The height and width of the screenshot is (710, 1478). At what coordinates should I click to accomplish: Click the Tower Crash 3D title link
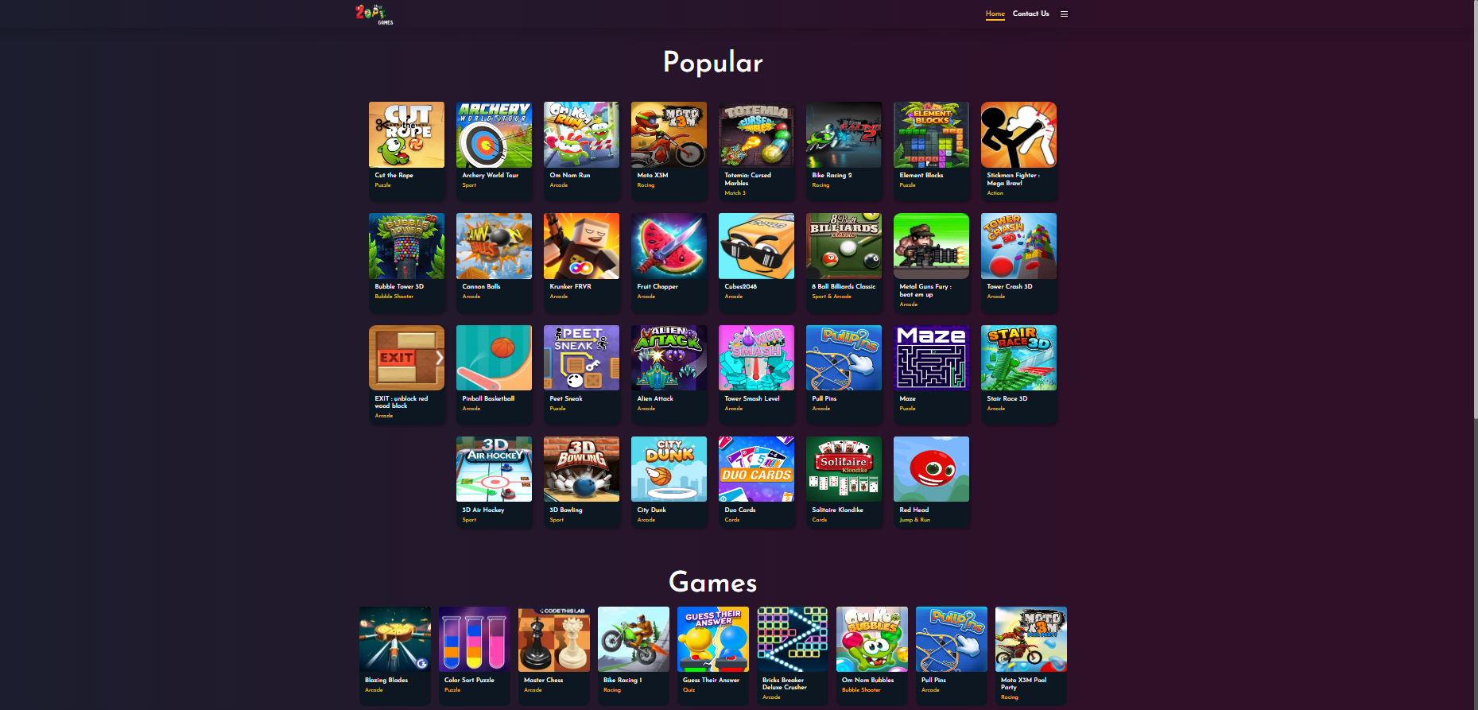1010,286
